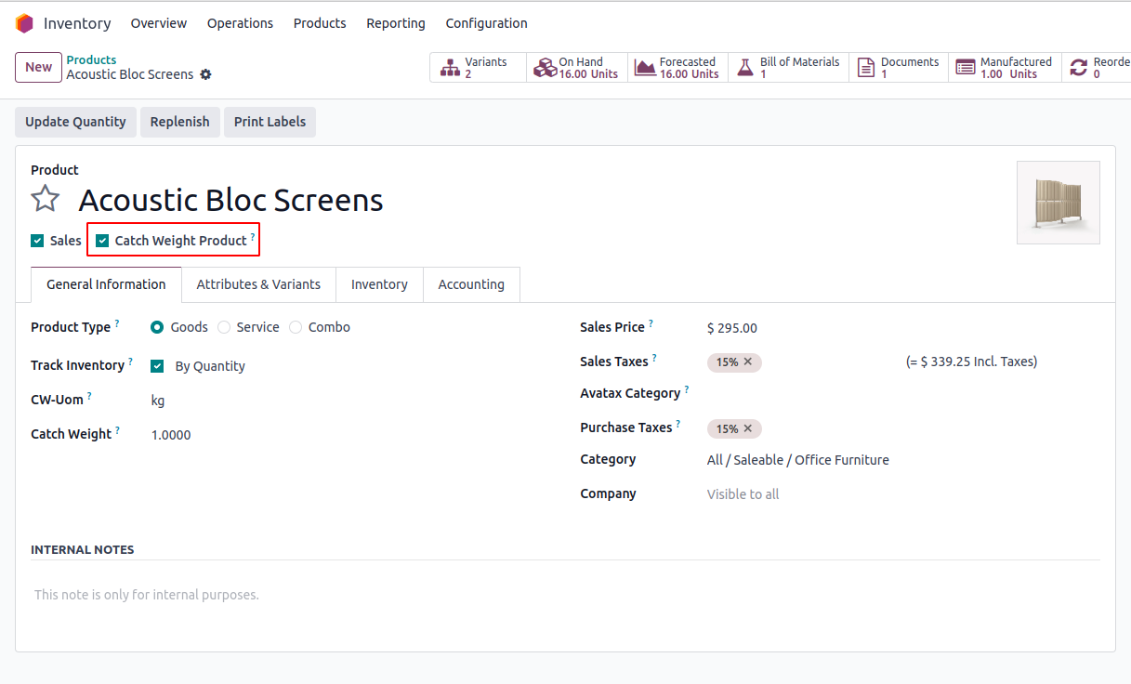Show help tooltip for Catch Weight field
The image size is (1131, 684).
pos(118,430)
